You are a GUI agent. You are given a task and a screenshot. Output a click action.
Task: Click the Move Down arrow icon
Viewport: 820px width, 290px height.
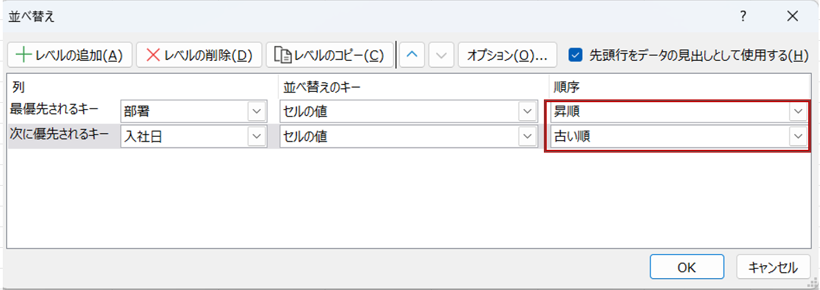(x=440, y=55)
